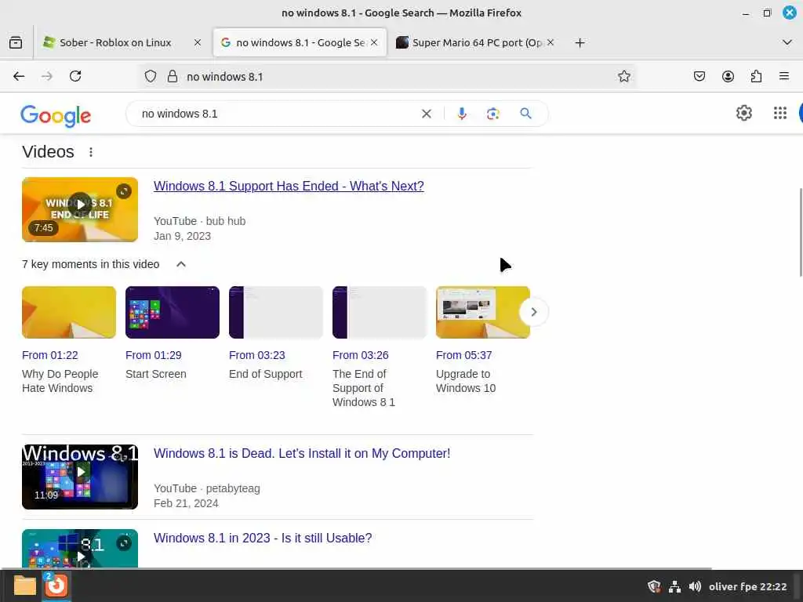Click the blue magnifier search button
Image resolution: width=803 pixels, height=602 pixels.
click(x=525, y=114)
